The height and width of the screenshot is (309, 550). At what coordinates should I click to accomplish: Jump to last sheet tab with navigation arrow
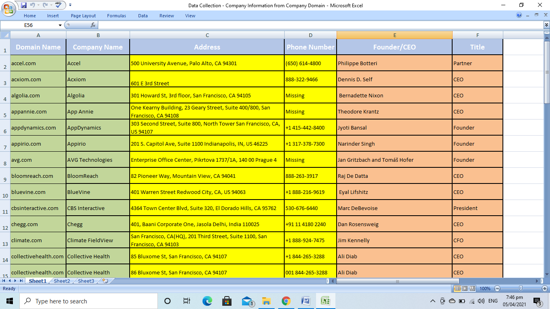[x=21, y=281]
